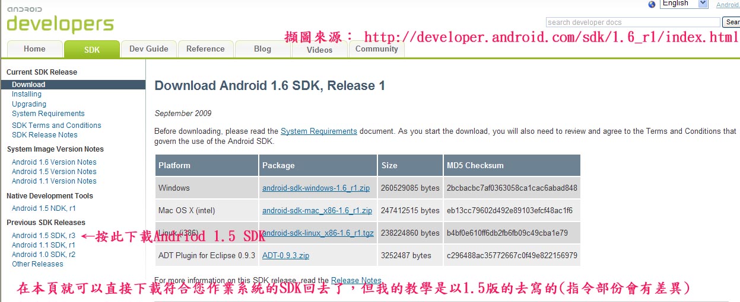Click the Mac OS X (intel) cell
The height and width of the screenshot is (302, 740).
[207, 210]
